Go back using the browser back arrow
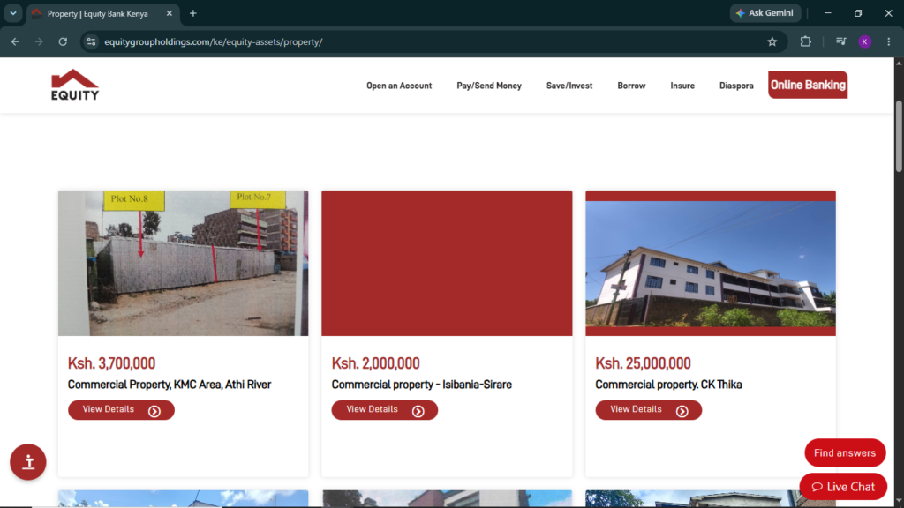The image size is (904, 508). [15, 41]
